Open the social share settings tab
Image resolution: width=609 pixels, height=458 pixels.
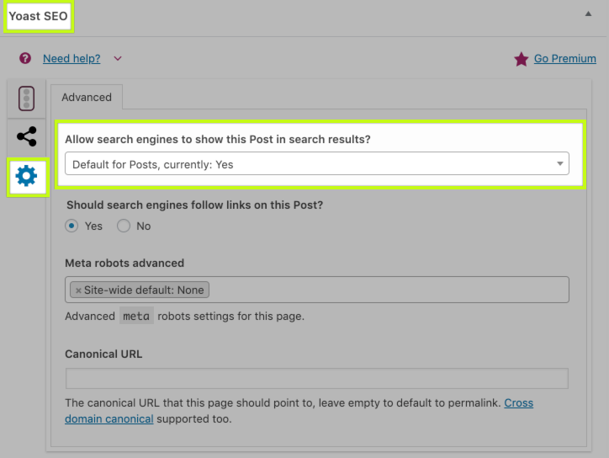pyautogui.click(x=26, y=136)
